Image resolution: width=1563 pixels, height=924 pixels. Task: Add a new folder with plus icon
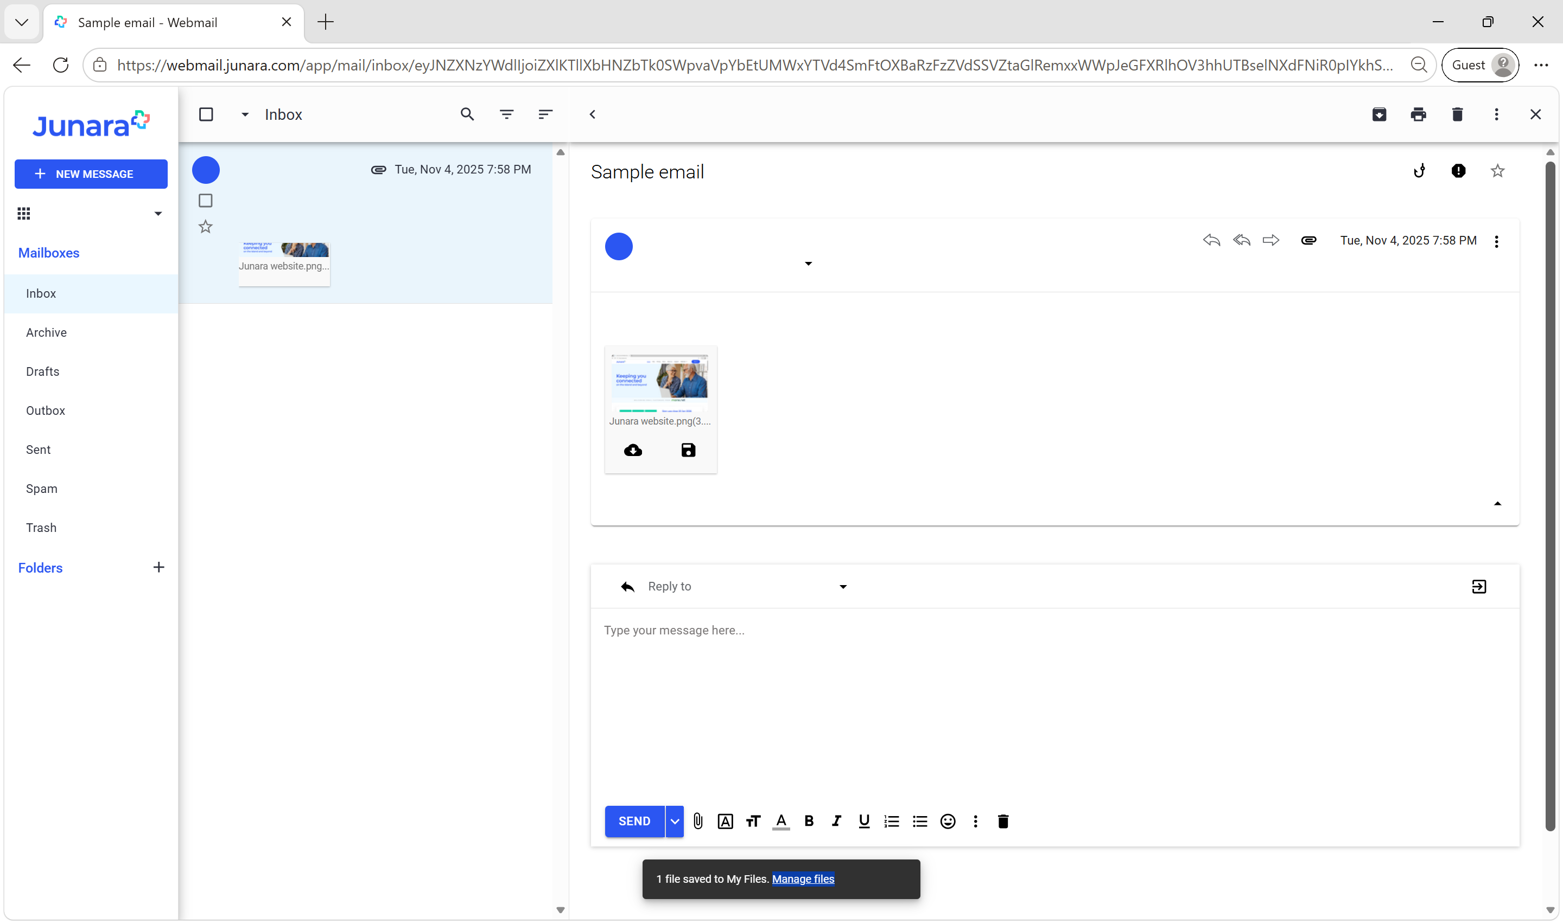(159, 567)
